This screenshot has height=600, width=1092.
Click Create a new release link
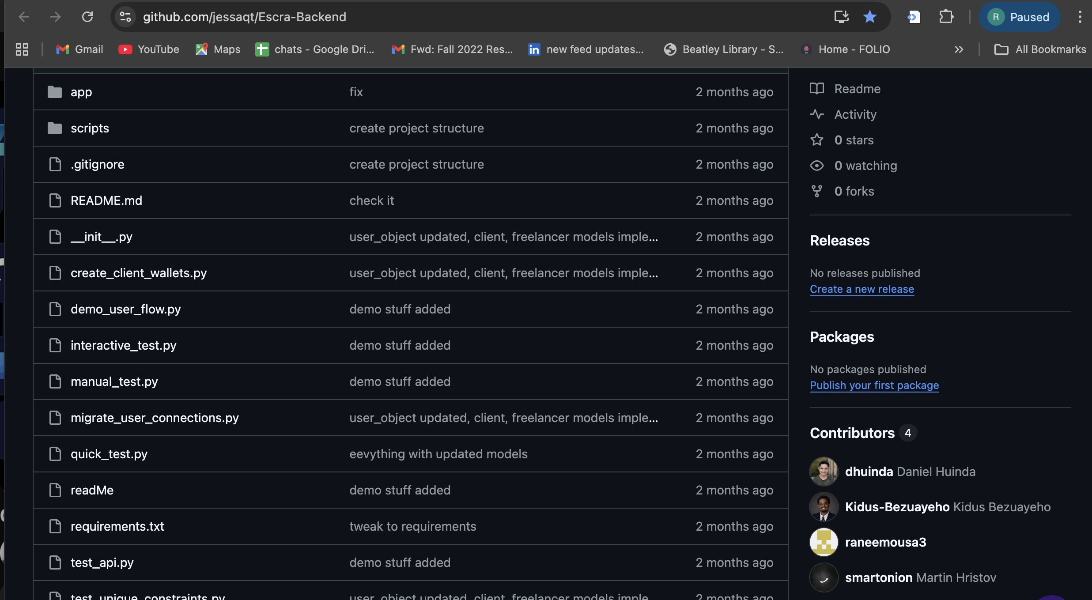[862, 289]
